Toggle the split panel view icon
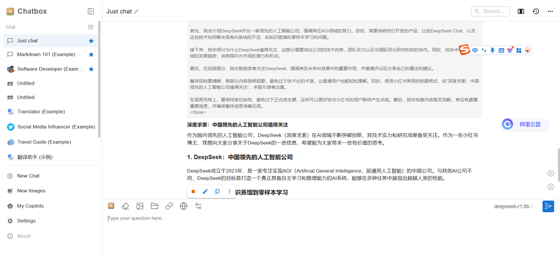560x254 pixels. [521, 11]
